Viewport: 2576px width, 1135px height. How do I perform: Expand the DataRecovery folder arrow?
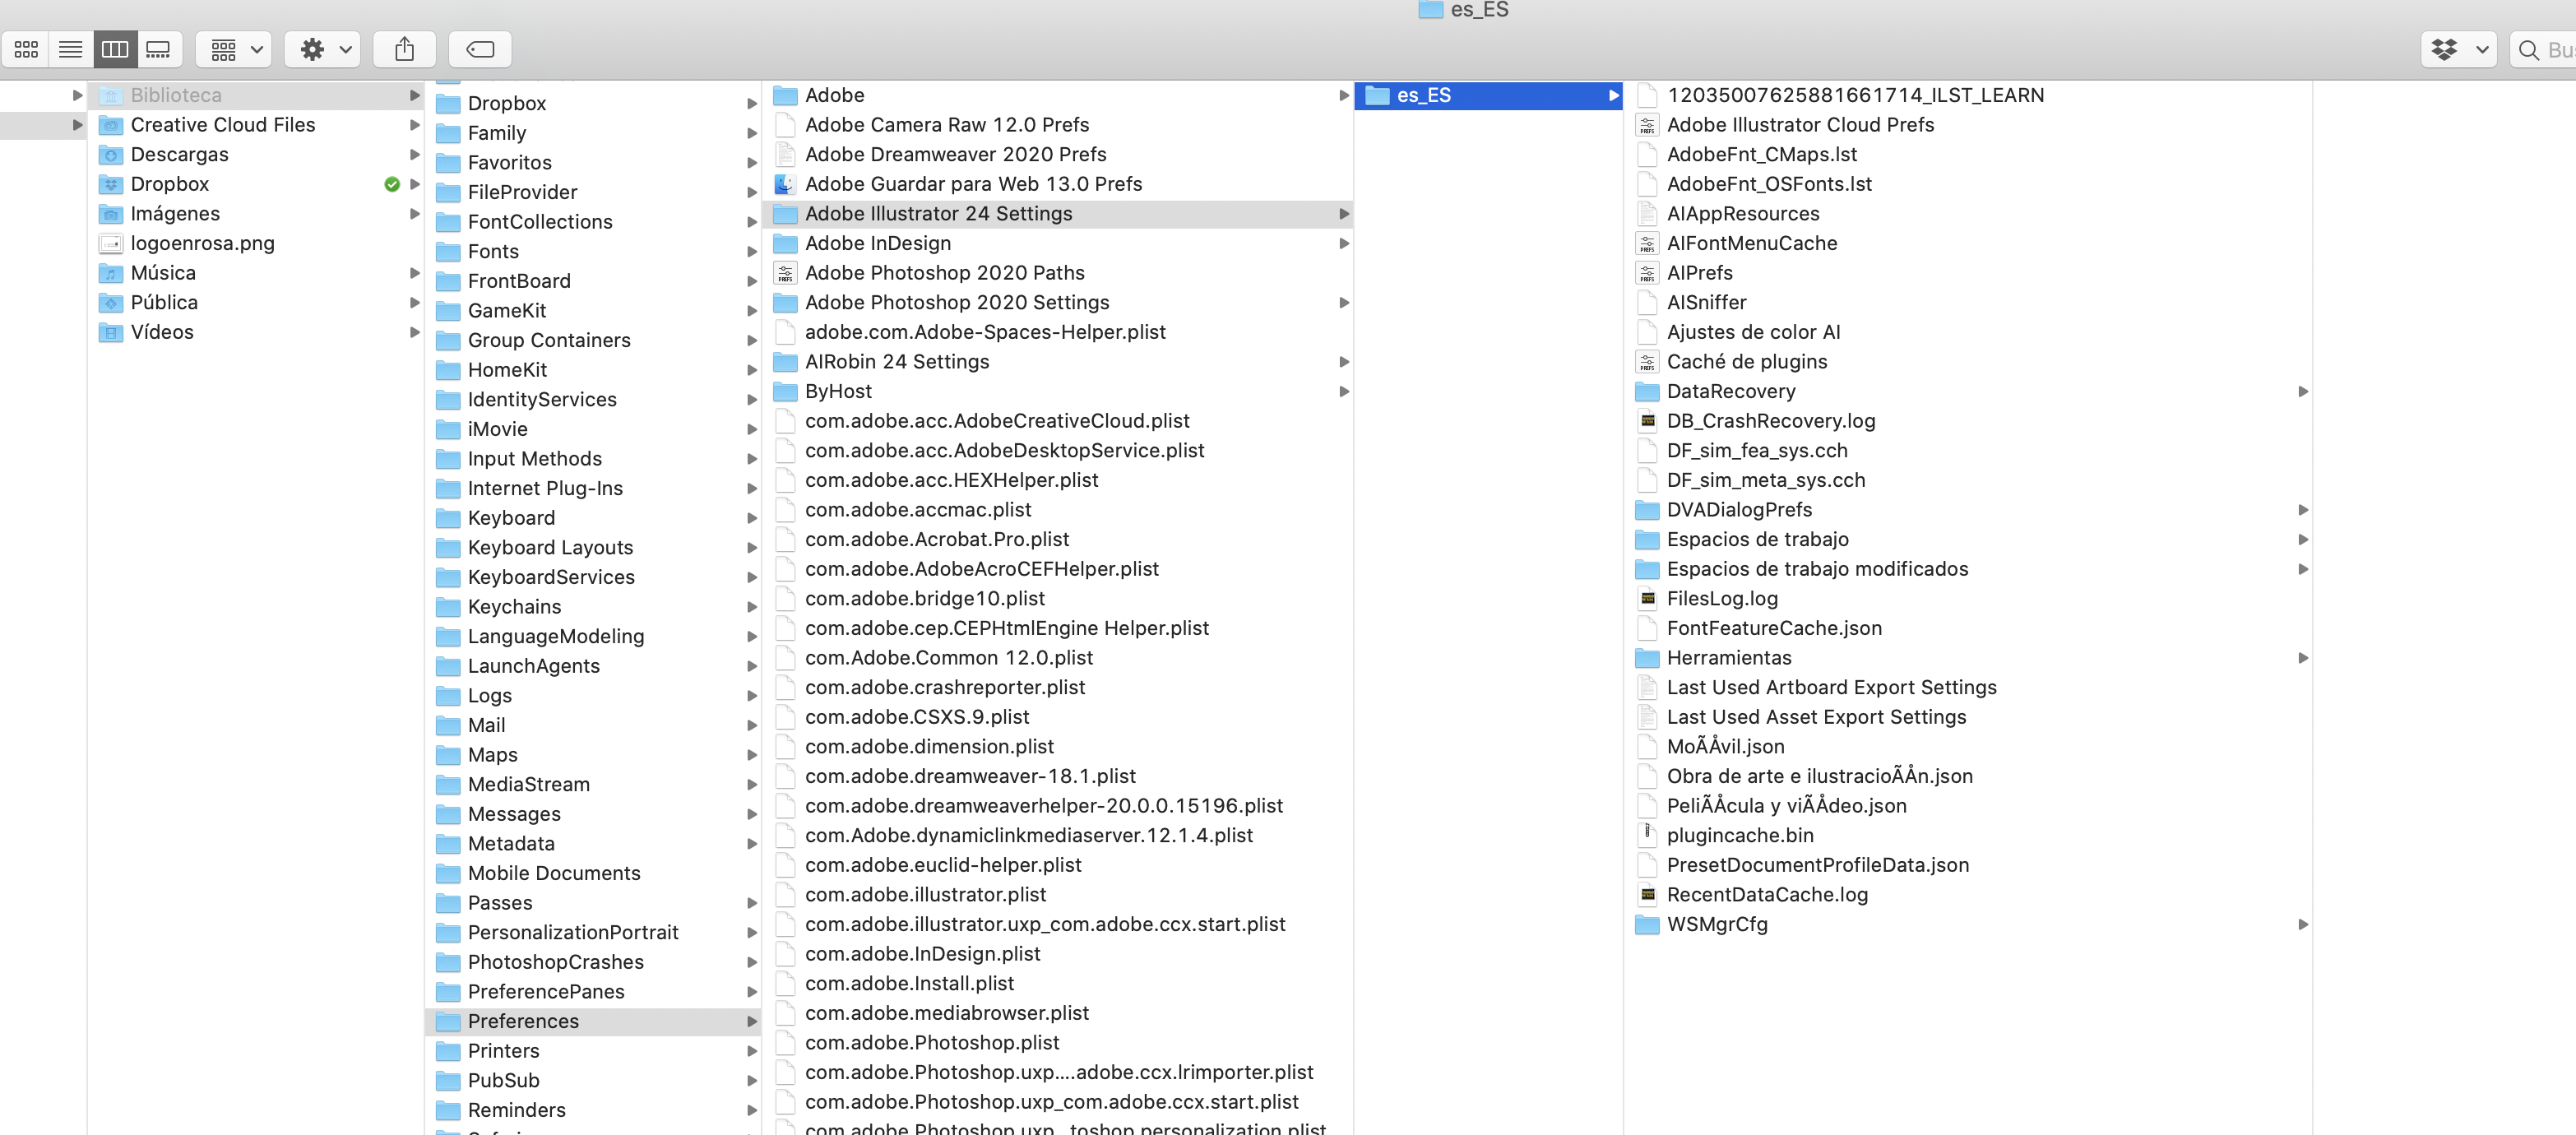2303,391
